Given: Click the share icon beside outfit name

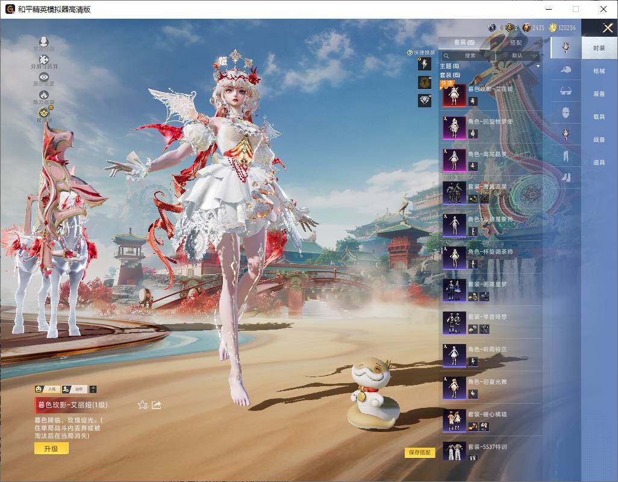Looking at the screenshot, I should pos(157,405).
